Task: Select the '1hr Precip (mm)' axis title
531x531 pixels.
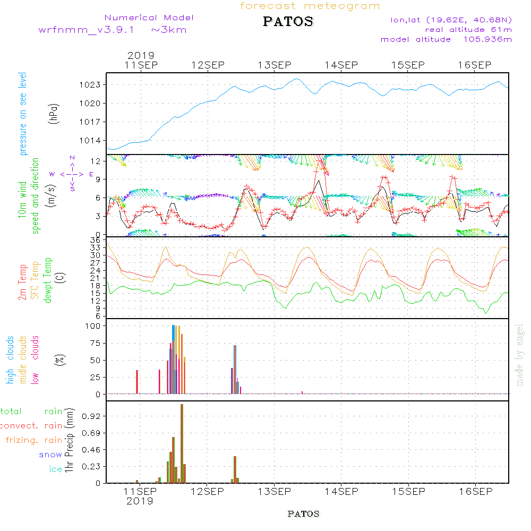Action: coord(68,440)
